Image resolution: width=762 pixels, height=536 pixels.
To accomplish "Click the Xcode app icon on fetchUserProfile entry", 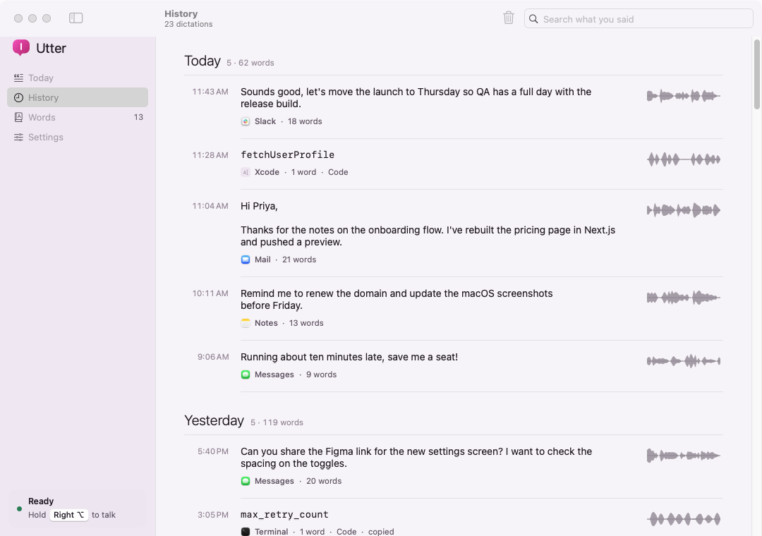I will click(246, 172).
